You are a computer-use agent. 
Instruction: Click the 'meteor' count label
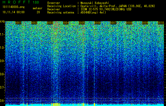pos(37,8)
